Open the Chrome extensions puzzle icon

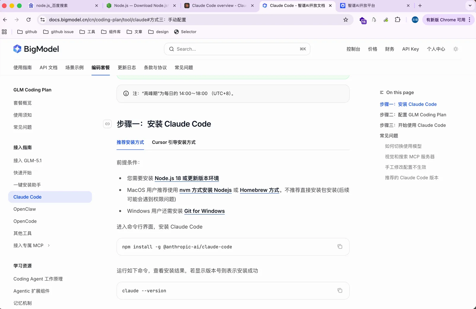tap(397, 20)
